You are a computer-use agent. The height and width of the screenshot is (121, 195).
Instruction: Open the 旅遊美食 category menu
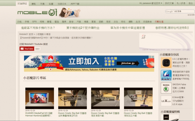tap(147, 22)
